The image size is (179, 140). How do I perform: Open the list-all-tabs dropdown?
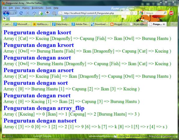pyautogui.click(x=176, y=24)
